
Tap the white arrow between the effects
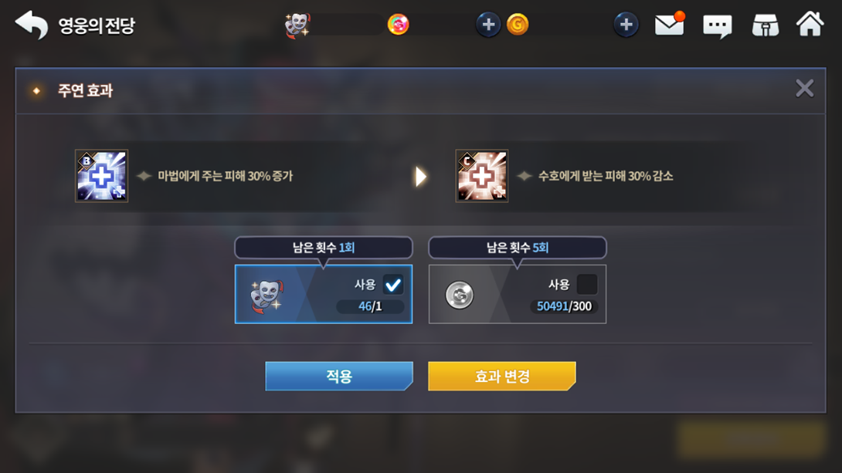pyautogui.click(x=420, y=177)
